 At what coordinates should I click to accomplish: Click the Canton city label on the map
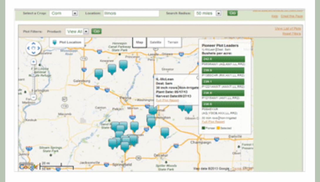[x=100, y=107]
